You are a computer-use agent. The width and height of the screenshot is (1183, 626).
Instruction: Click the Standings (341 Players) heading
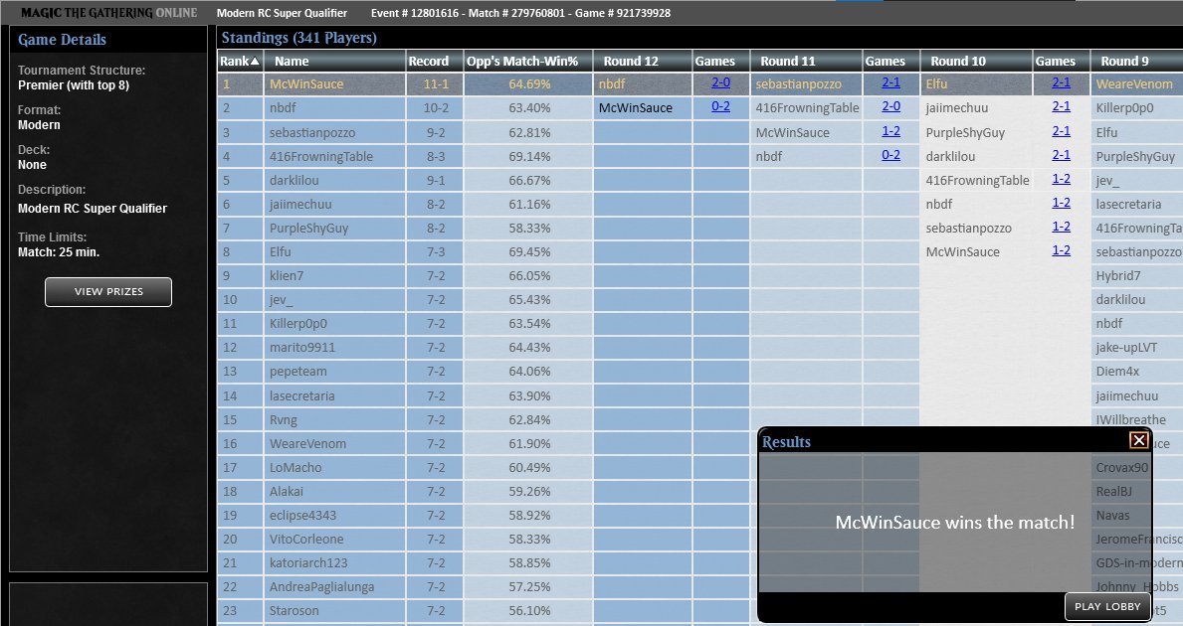pos(298,38)
